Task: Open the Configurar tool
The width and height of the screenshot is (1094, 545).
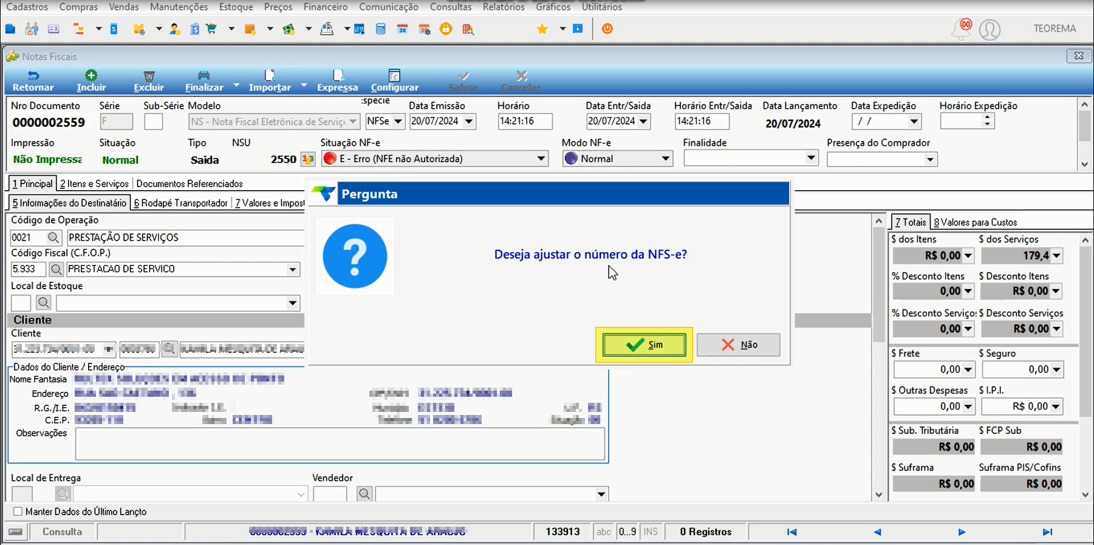Action: 394,81
